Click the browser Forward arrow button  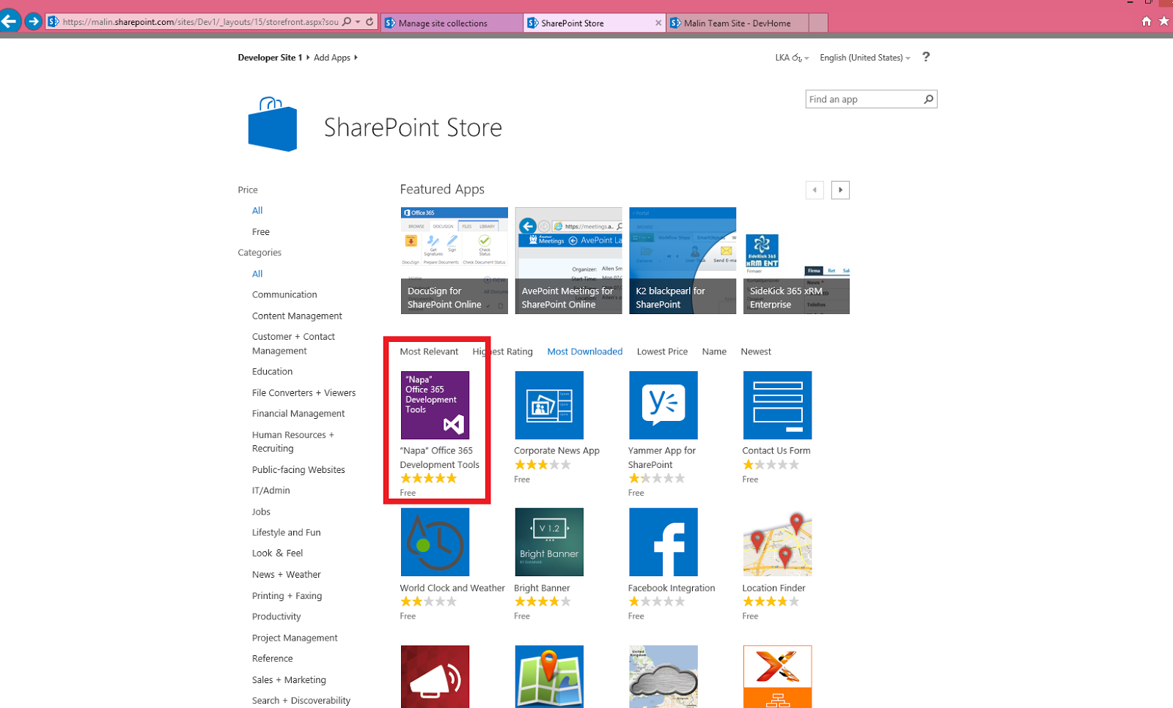click(x=33, y=21)
